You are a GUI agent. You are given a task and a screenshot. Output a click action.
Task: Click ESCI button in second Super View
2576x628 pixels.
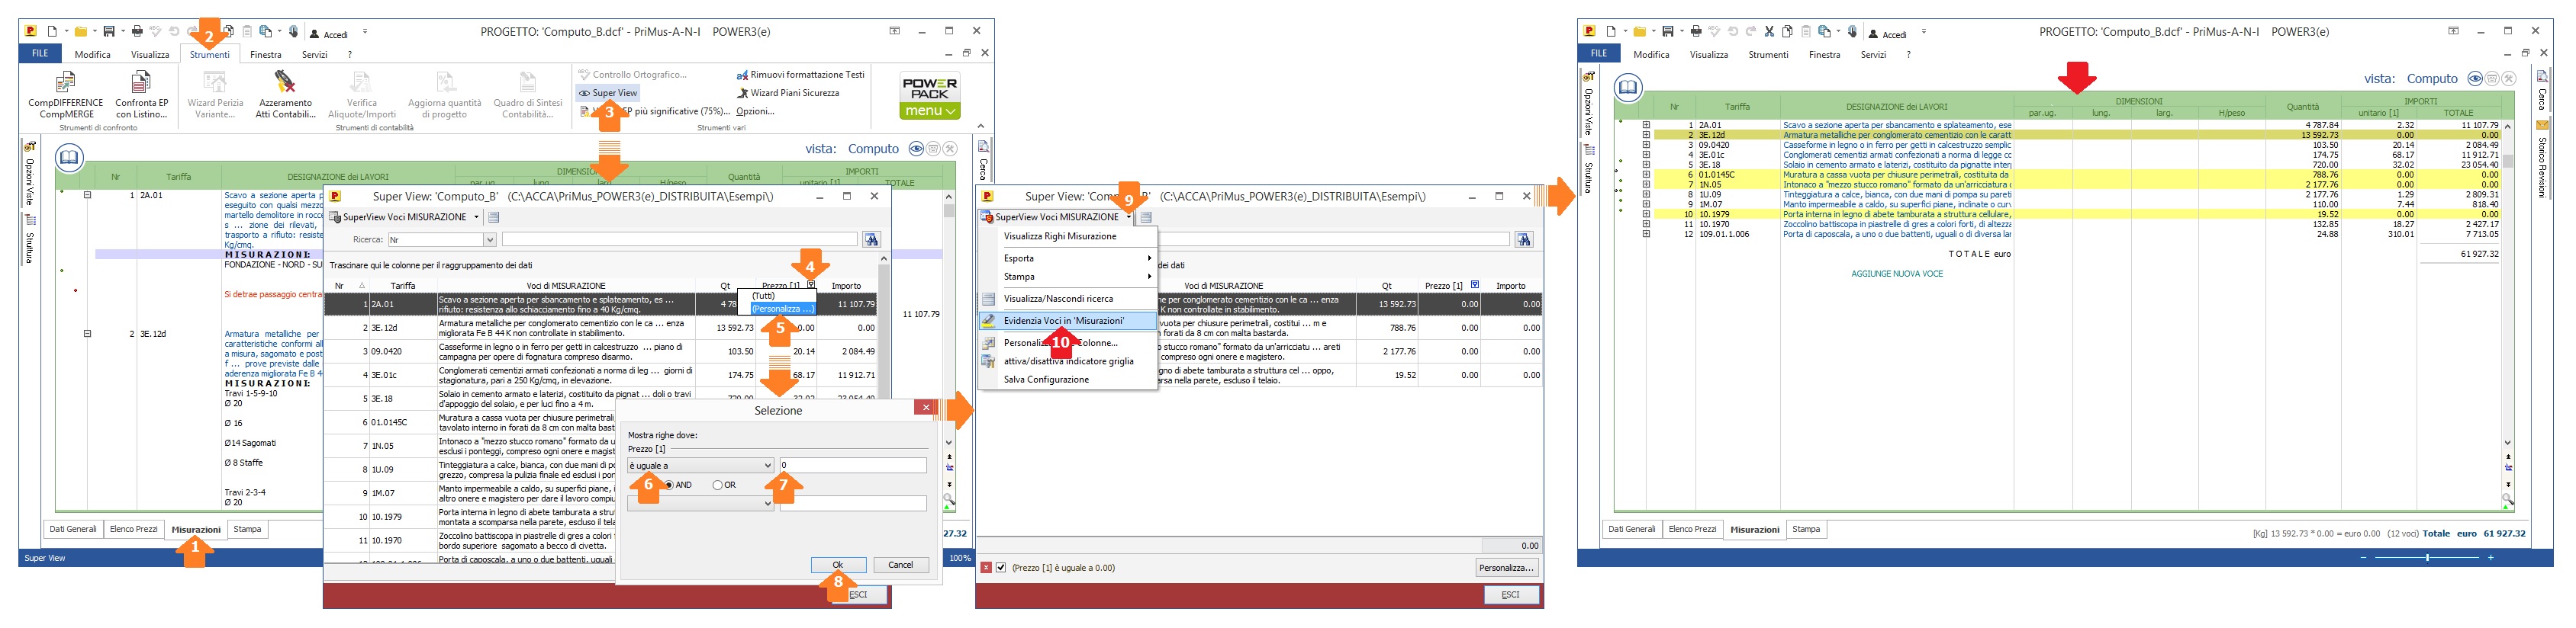coord(1510,595)
